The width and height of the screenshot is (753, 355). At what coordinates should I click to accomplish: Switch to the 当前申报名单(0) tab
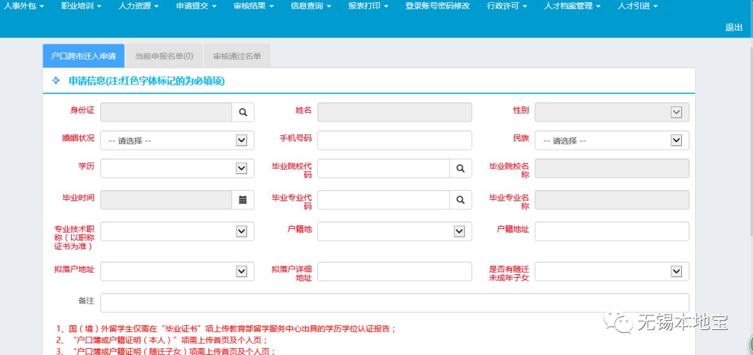pos(164,56)
